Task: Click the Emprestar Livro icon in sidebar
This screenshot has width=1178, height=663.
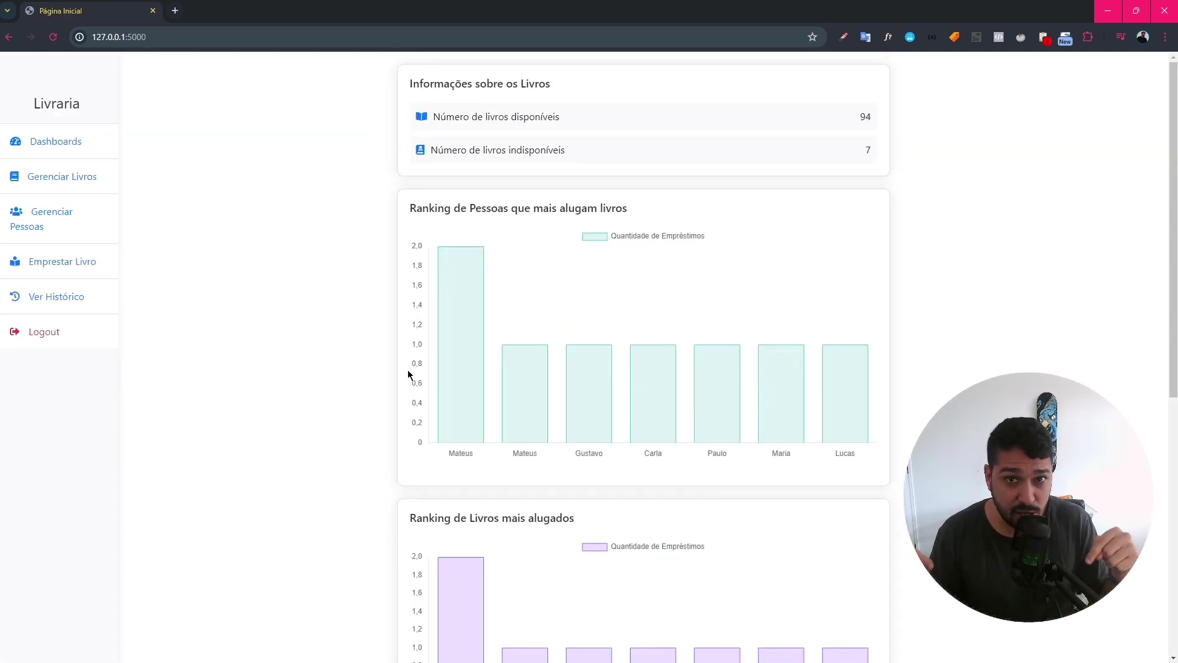Action: 15,262
